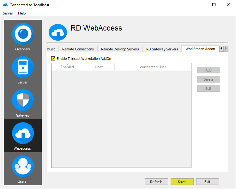Open the Overview section icon
Image resolution: width=236 pixels, height=189 pixels.
click(x=23, y=34)
